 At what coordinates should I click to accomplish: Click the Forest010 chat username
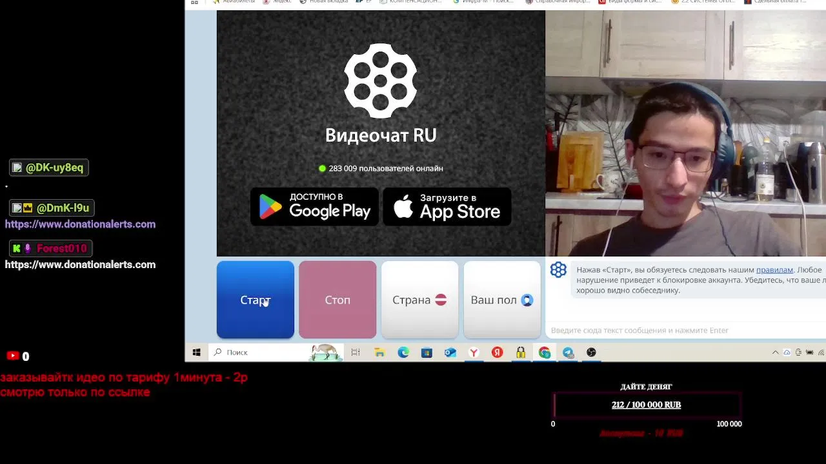coord(61,249)
